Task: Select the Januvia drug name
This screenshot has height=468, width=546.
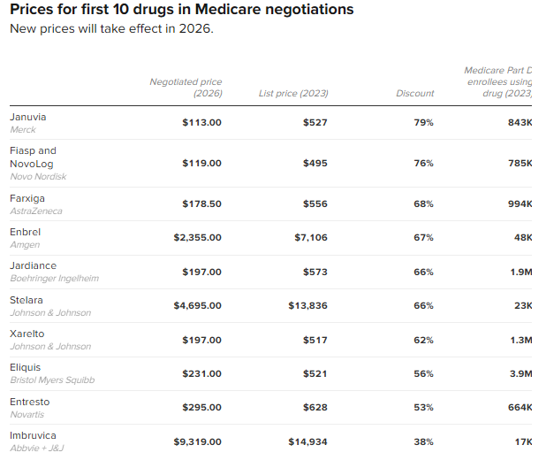Action: point(28,117)
